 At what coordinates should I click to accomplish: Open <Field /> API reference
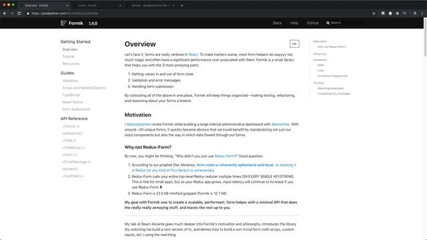coord(69,141)
